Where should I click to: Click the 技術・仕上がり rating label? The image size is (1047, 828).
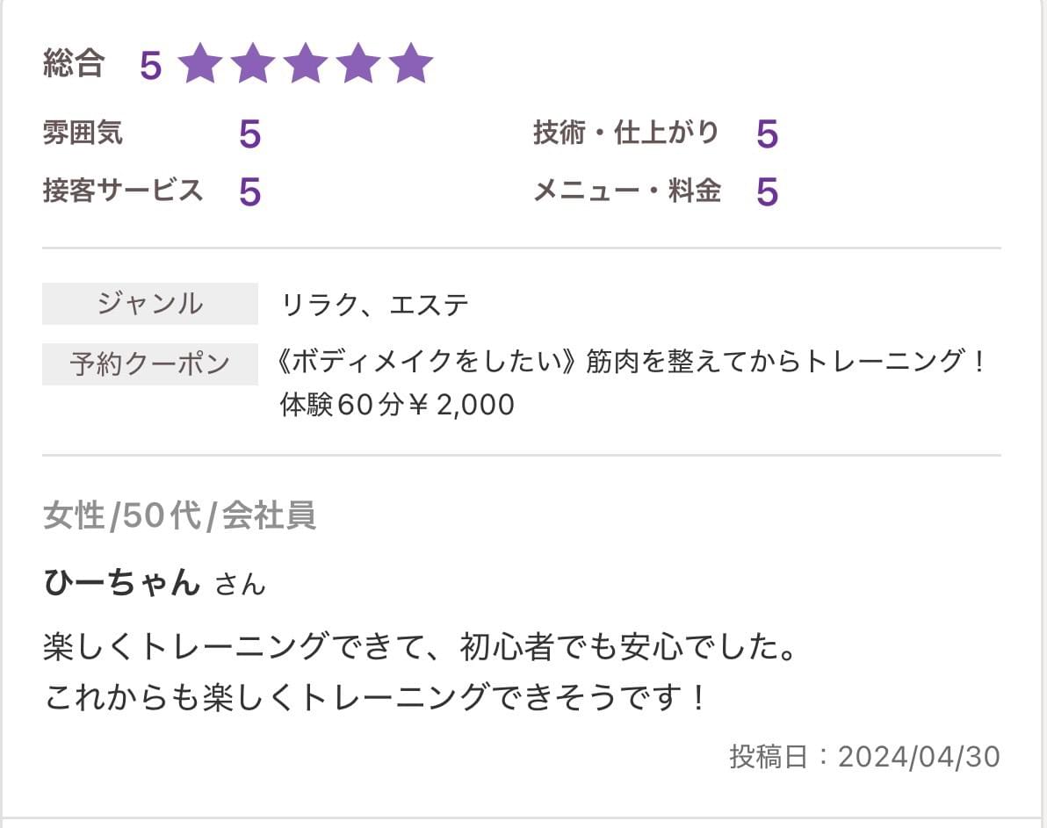(625, 133)
